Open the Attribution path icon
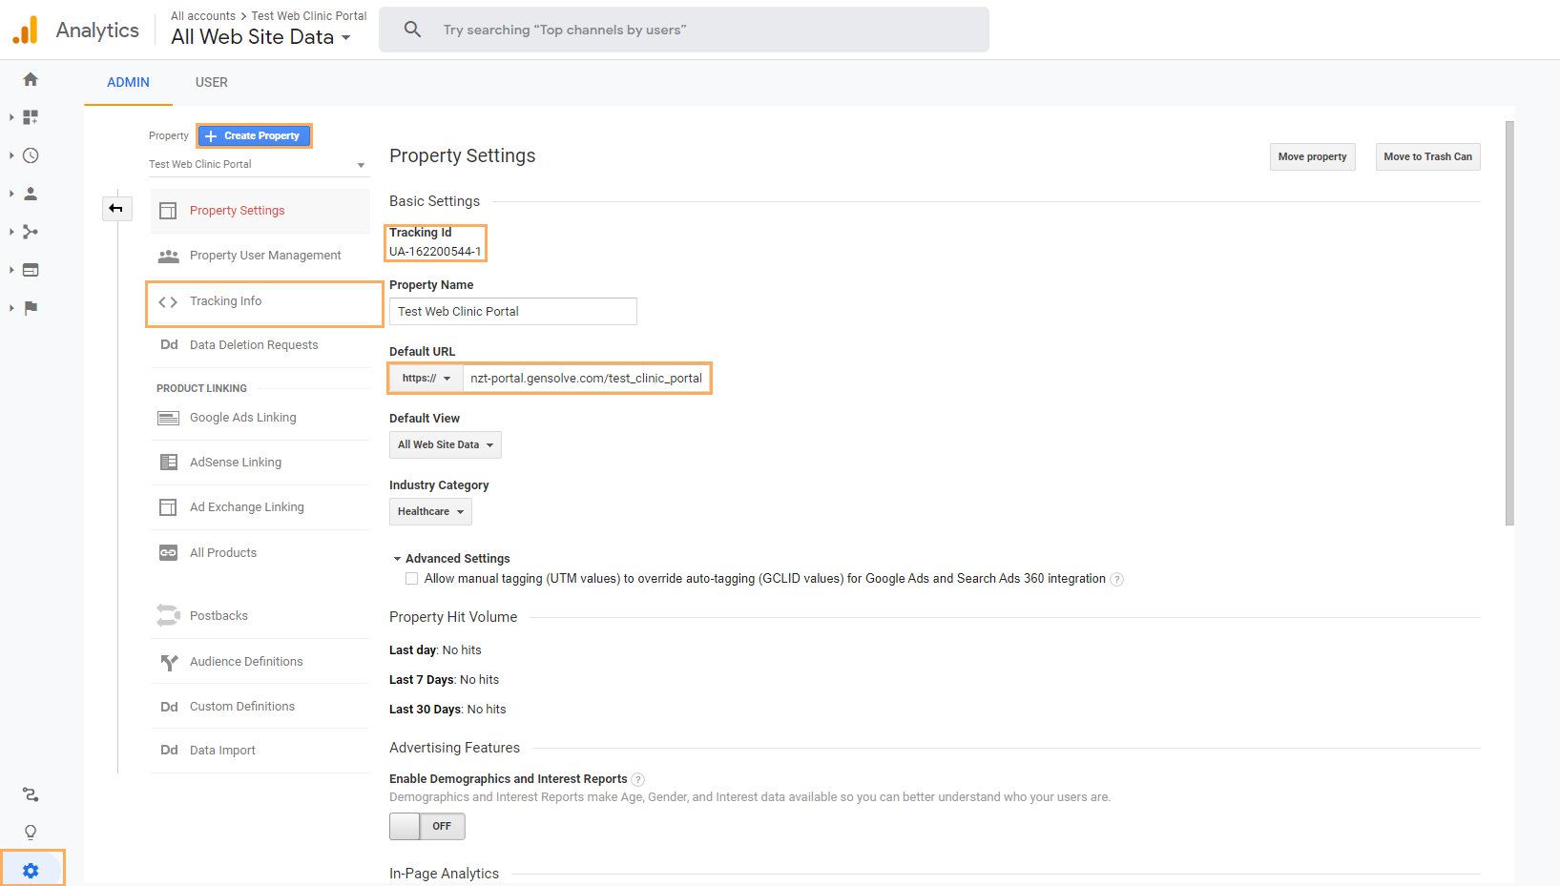The image size is (1560, 886). click(31, 794)
